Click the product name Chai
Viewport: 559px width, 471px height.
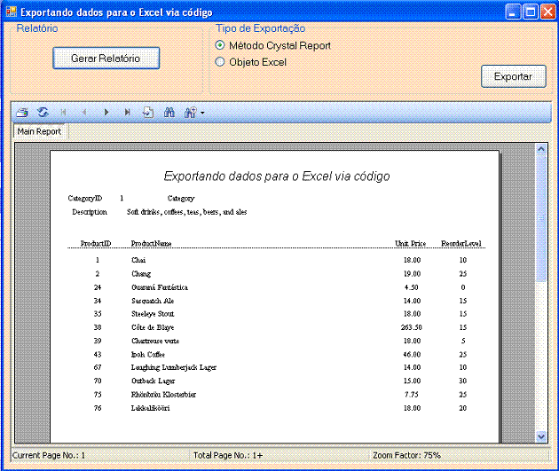coord(138,260)
